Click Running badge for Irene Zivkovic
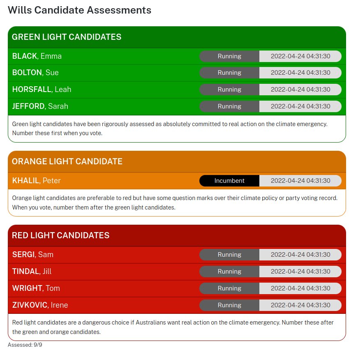 click(x=229, y=305)
